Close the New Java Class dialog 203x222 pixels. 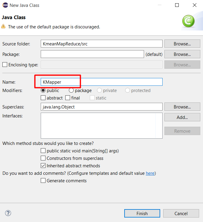tap(195, 5)
